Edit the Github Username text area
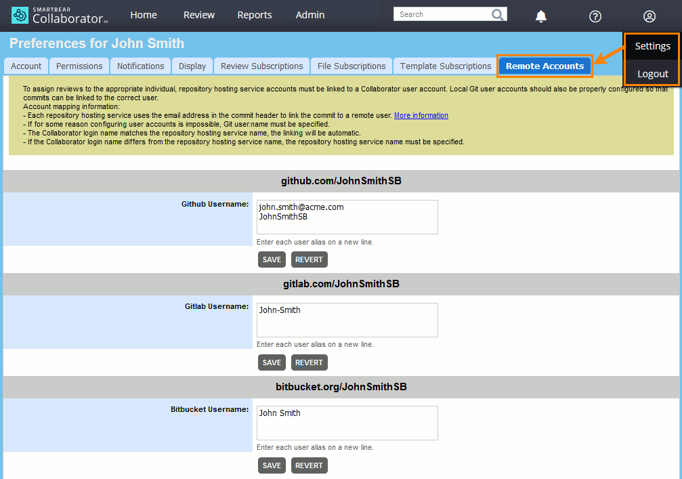 coord(347,217)
